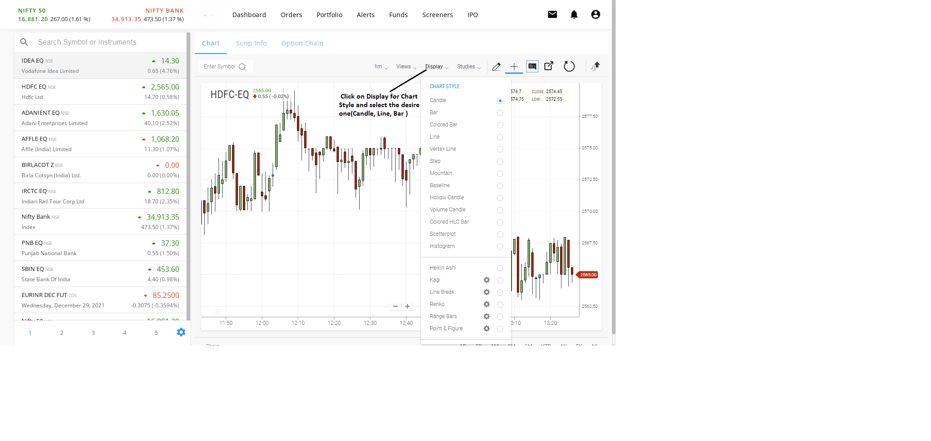Choose the Hollow Candle radio option
The width and height of the screenshot is (931, 441).
(x=500, y=198)
